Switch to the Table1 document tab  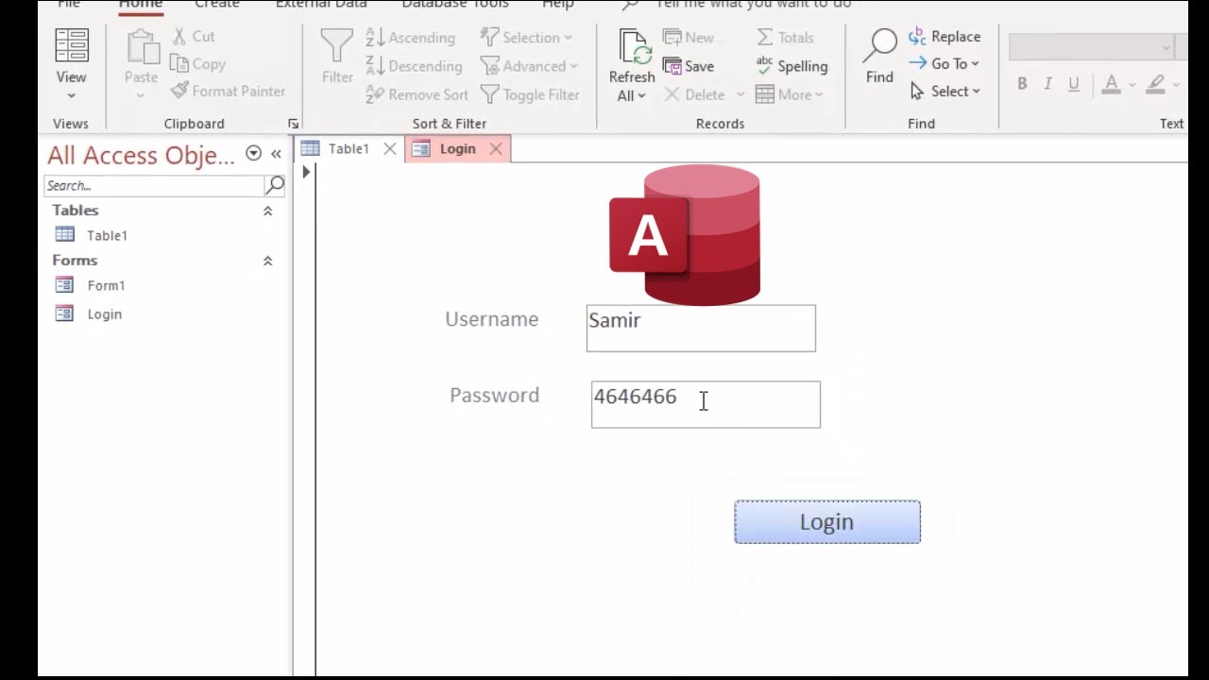click(x=348, y=149)
